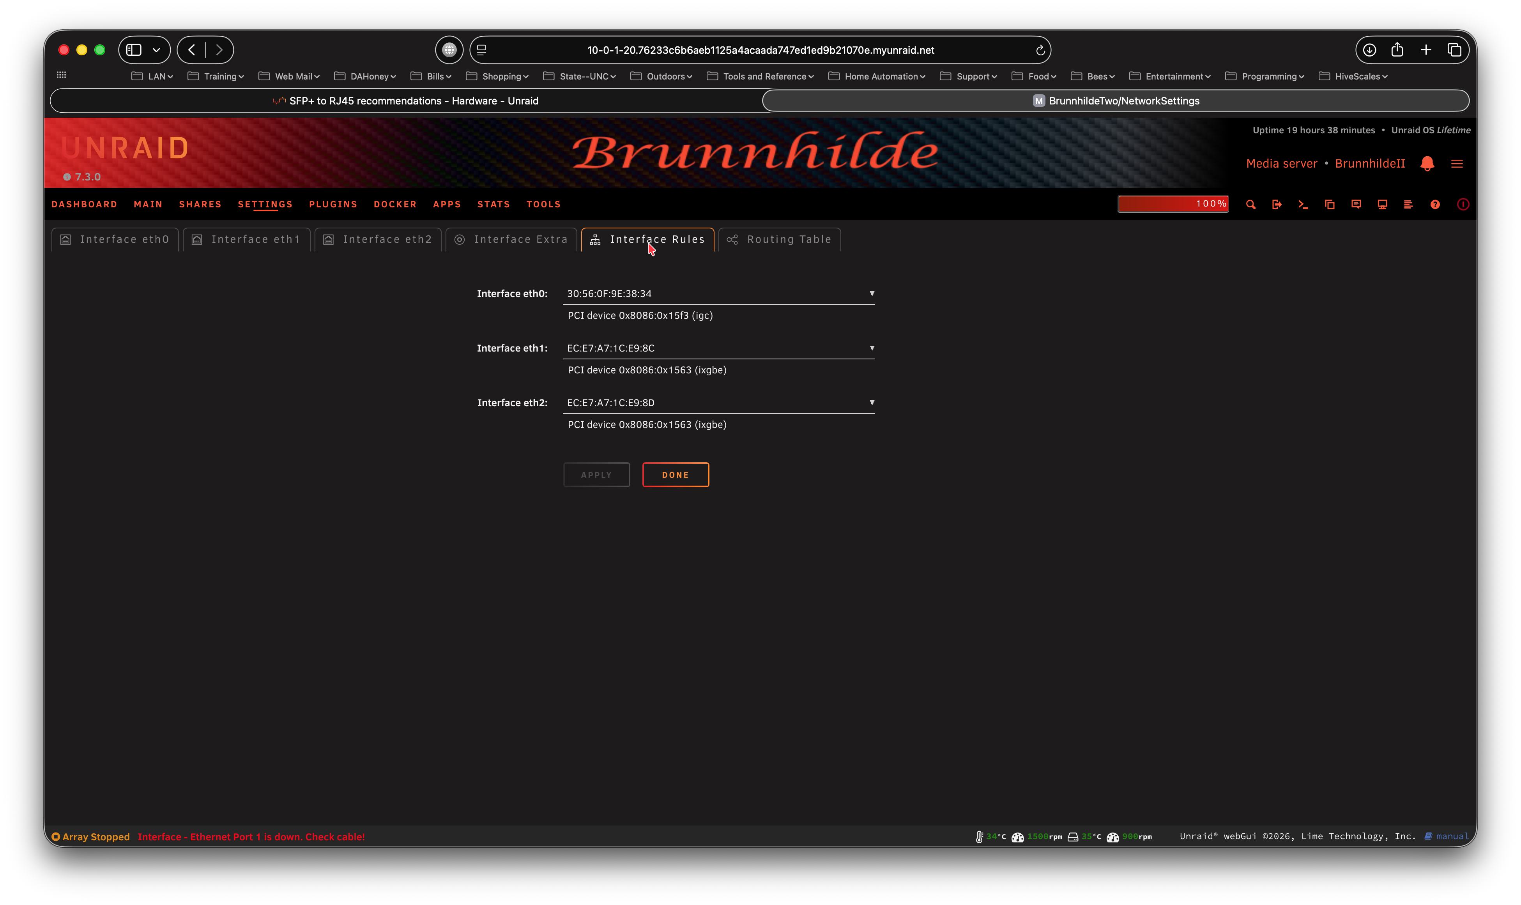Expand the HiveScales bookmarks folder

pyautogui.click(x=1353, y=76)
